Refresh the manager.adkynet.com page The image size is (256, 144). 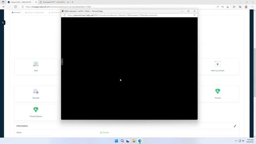[x=16, y=7]
